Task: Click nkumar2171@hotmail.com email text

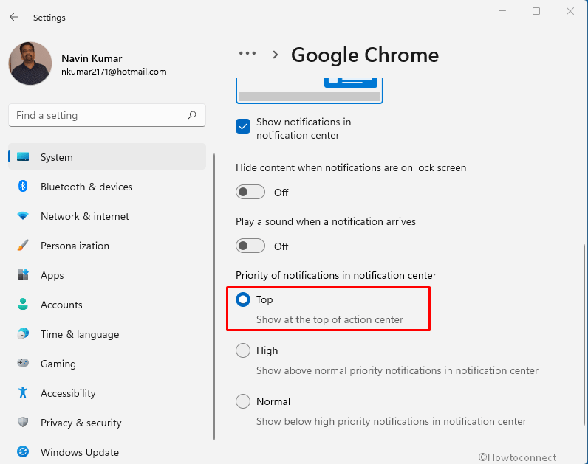Action: point(114,72)
